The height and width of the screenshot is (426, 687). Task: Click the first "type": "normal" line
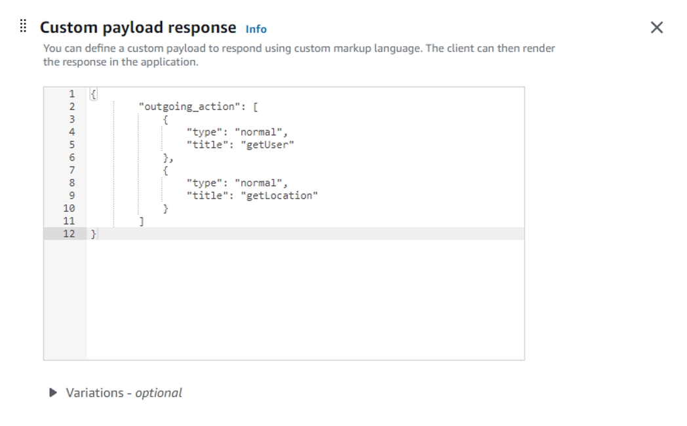click(237, 132)
